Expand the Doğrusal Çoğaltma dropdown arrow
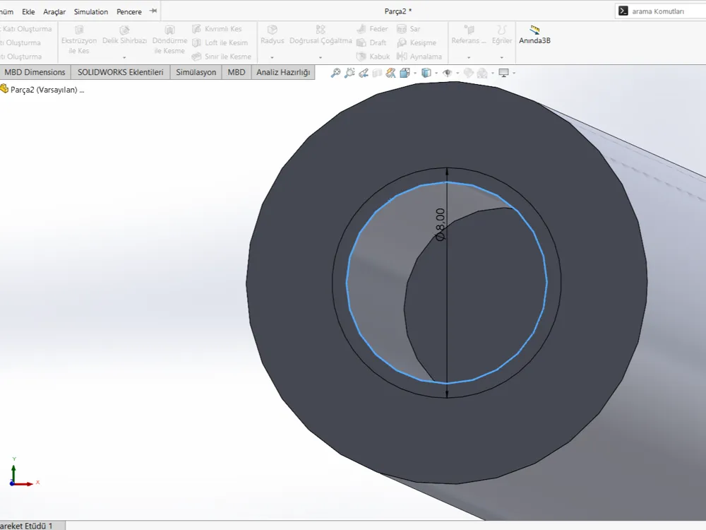The image size is (706, 530). pos(320,58)
